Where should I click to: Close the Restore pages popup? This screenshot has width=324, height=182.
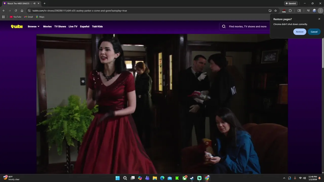[x=319, y=19]
